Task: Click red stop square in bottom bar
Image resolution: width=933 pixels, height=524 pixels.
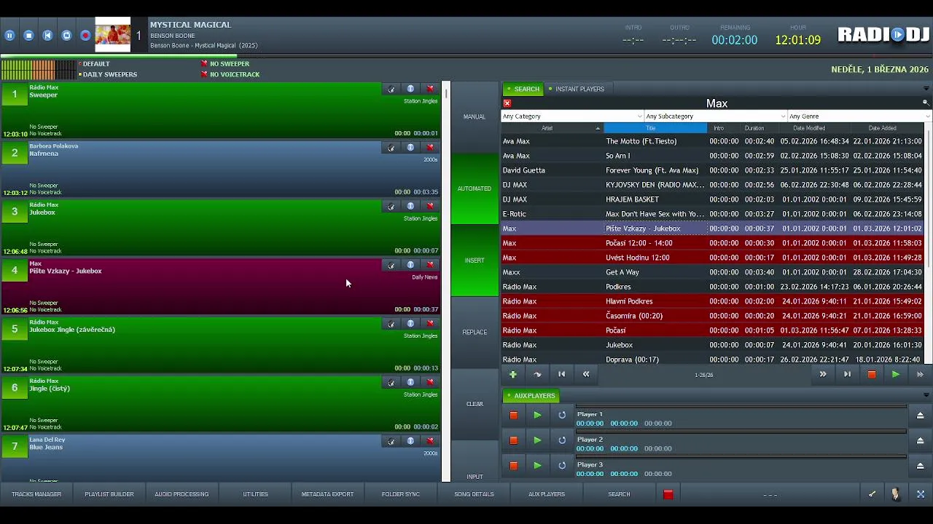Action: click(x=668, y=495)
